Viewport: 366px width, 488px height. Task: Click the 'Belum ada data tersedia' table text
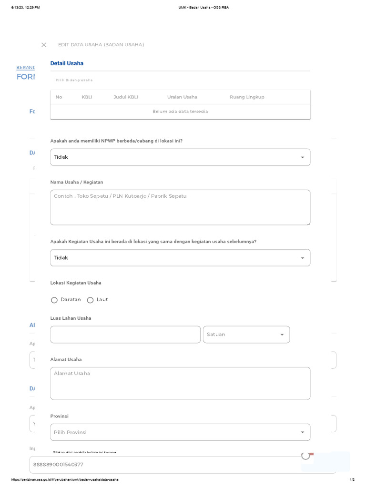180,112
